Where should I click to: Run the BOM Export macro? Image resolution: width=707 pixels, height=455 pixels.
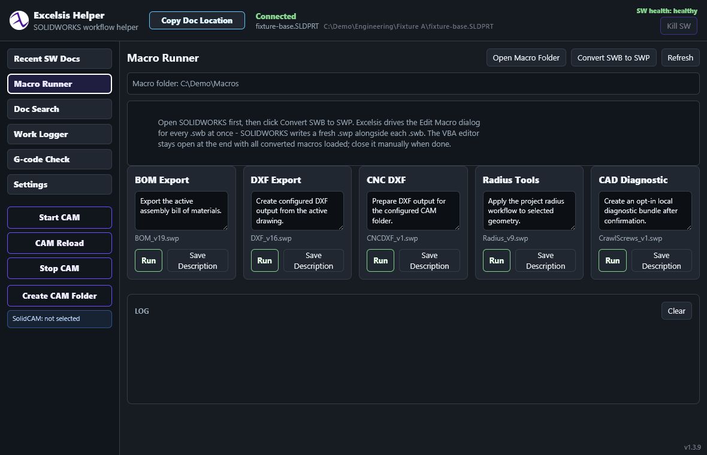click(149, 260)
